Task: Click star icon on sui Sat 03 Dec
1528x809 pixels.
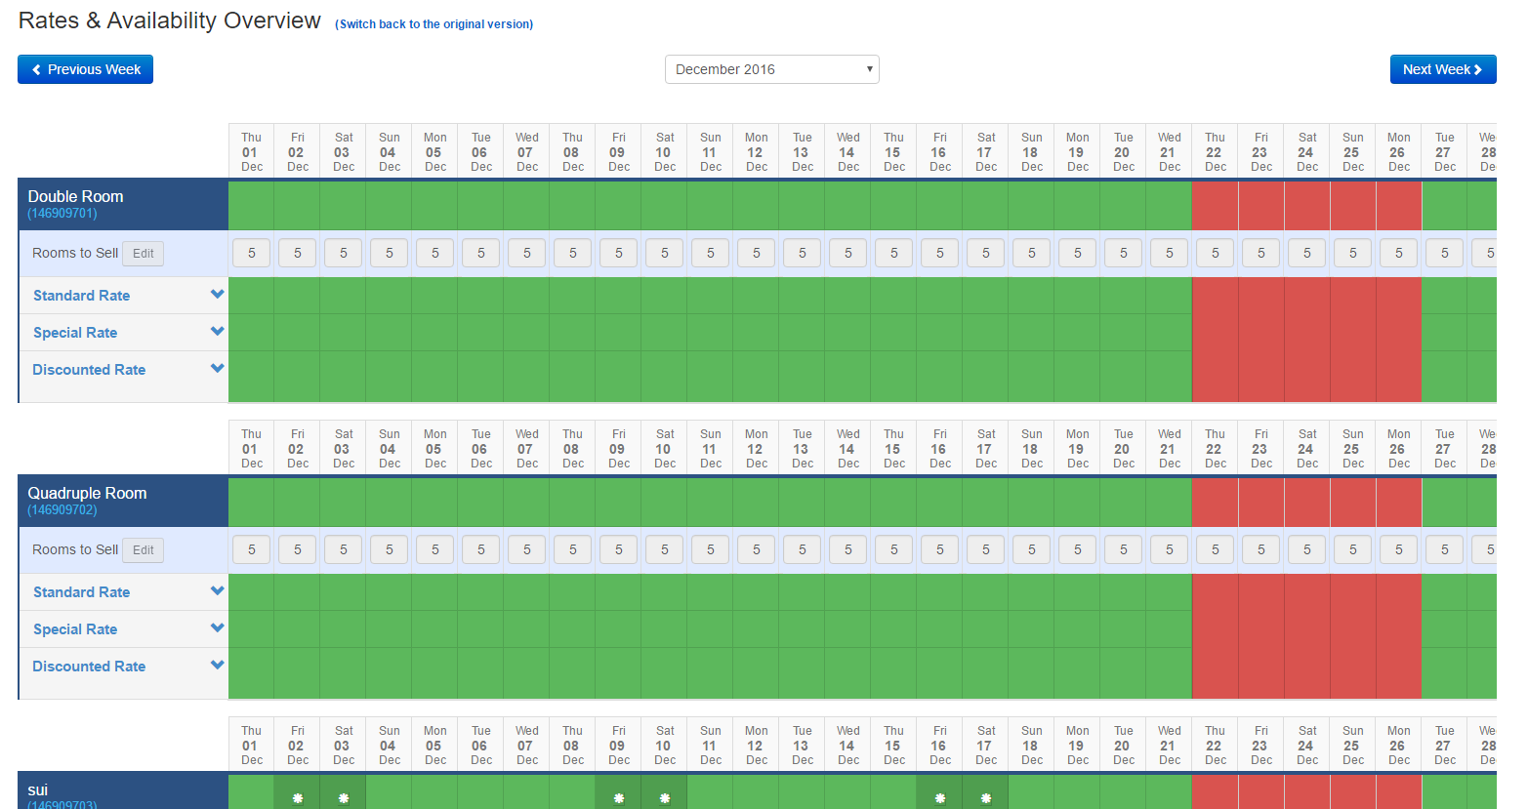Action: [x=344, y=798]
